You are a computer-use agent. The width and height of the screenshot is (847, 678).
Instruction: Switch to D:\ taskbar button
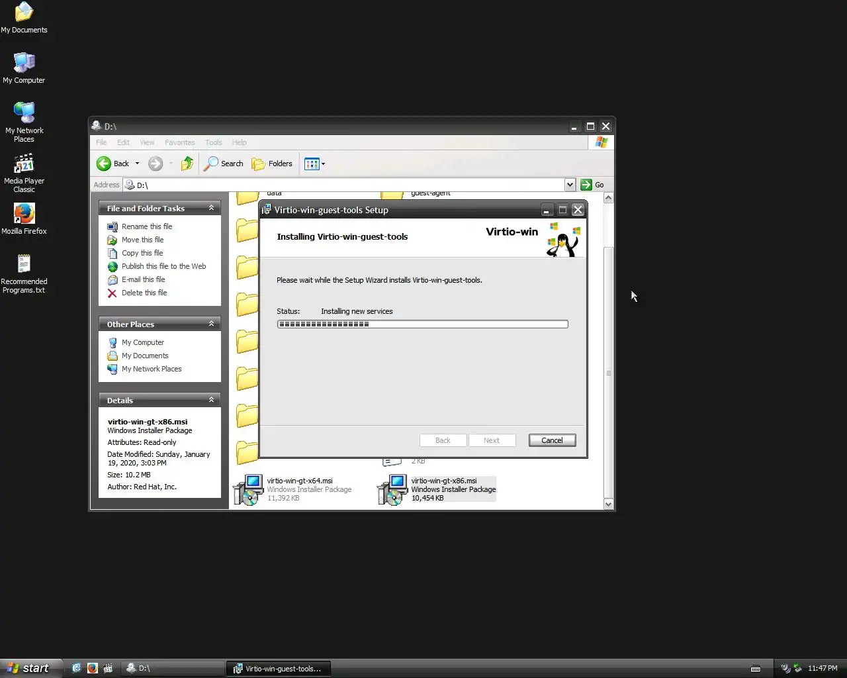173,668
